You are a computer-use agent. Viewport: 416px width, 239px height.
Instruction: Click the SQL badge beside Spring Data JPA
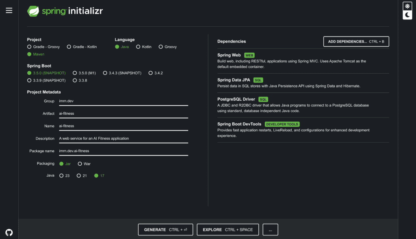coord(258,80)
